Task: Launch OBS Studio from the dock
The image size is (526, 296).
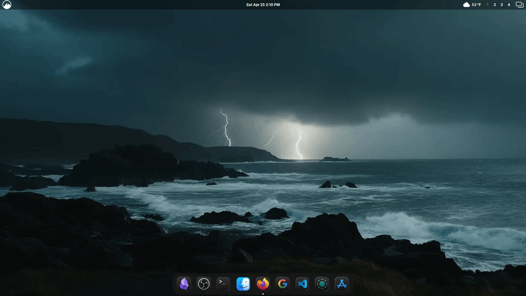Action: tap(203, 284)
